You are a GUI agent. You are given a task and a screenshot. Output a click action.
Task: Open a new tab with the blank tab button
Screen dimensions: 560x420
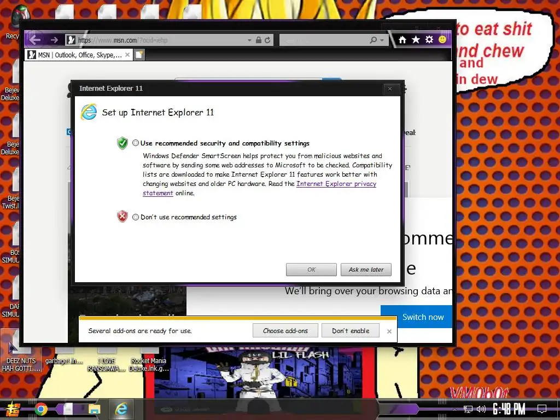click(x=139, y=55)
